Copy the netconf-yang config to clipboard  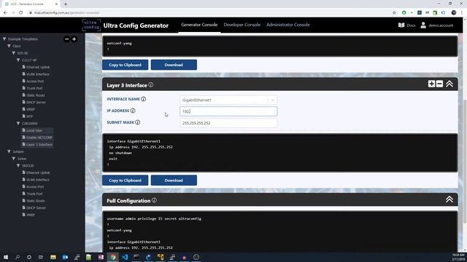pyautogui.click(x=125, y=65)
